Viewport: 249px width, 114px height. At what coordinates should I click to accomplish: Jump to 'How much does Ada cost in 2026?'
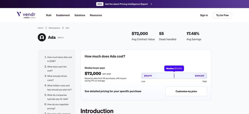59,59
